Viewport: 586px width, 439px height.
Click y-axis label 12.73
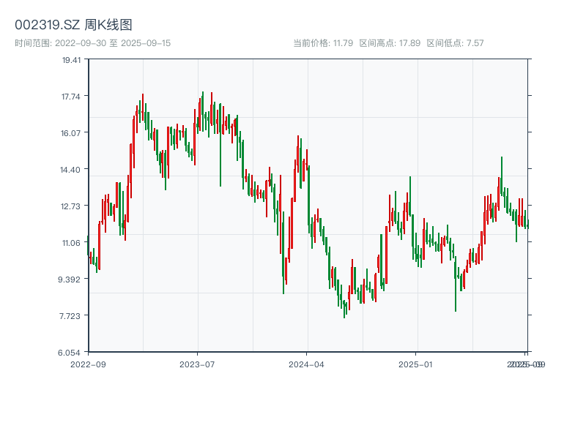pyautogui.click(x=70, y=206)
